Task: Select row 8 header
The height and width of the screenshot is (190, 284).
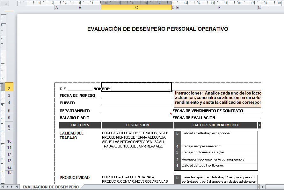Action: click(x=9, y=126)
